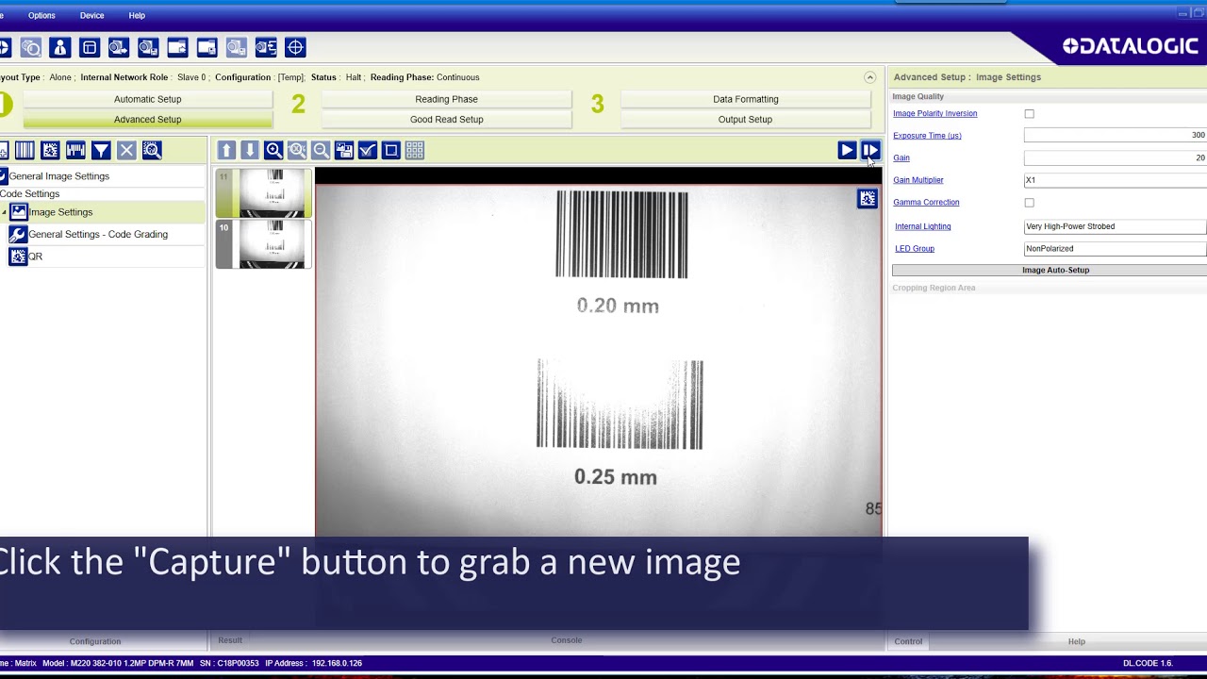Enable the Image Polarity Inversion checkbox

(1029, 114)
